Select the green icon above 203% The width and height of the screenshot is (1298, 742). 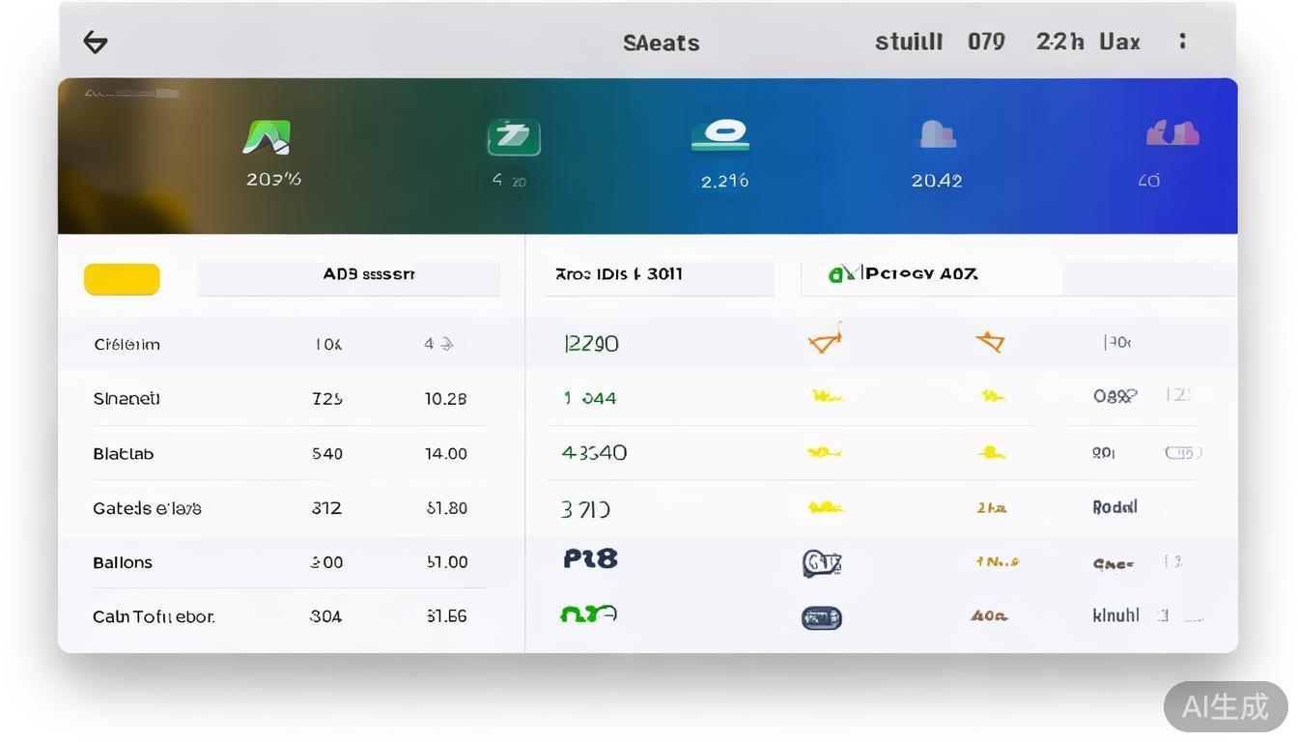click(x=267, y=137)
